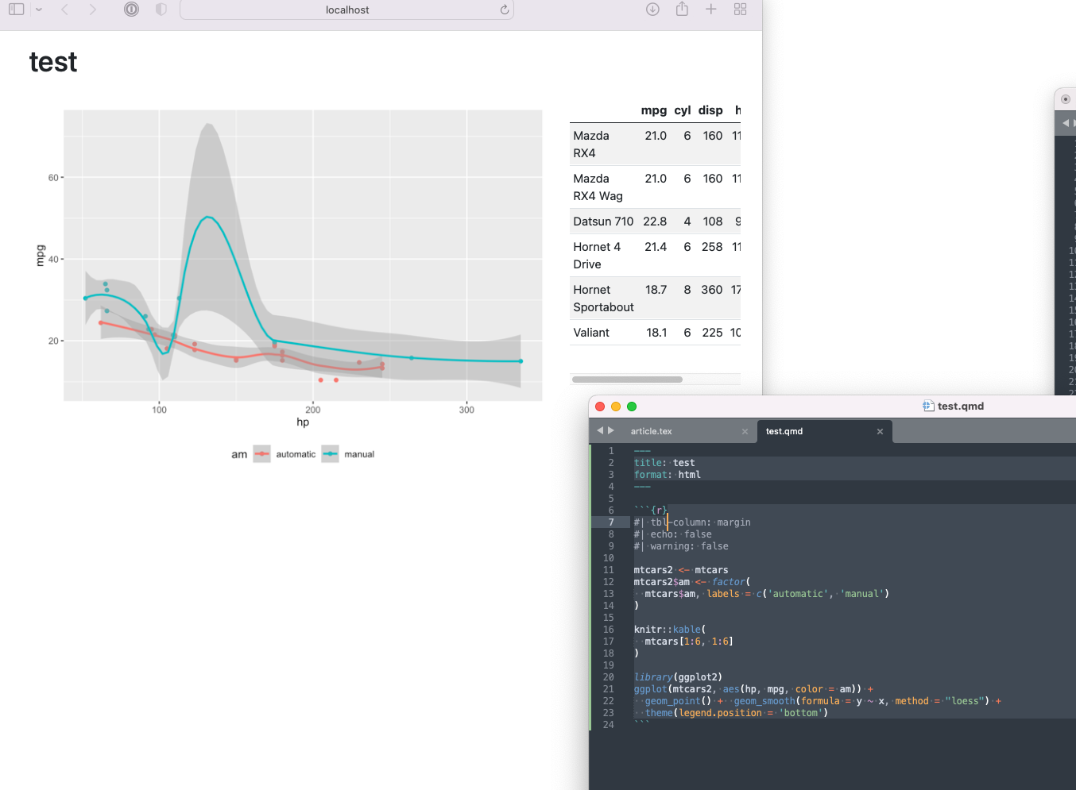Go to previous tab with left arrow in editor
Image resolution: width=1076 pixels, height=790 pixels.
(600, 430)
